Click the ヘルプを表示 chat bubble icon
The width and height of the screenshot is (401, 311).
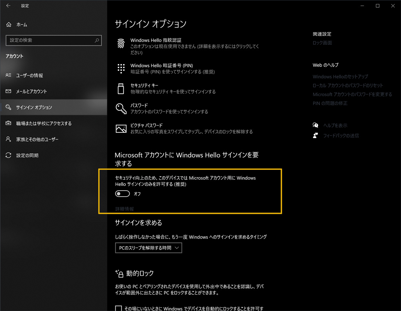tap(315, 125)
